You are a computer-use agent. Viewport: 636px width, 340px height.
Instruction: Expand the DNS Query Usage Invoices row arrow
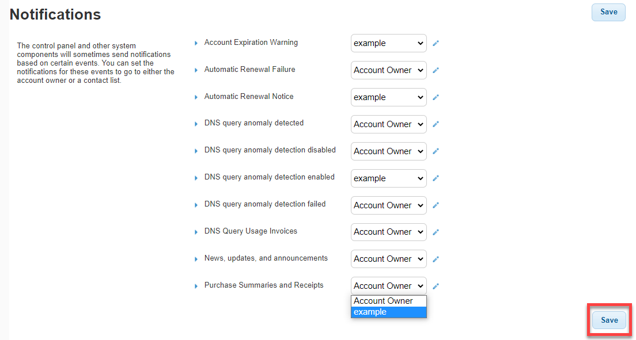[196, 232]
